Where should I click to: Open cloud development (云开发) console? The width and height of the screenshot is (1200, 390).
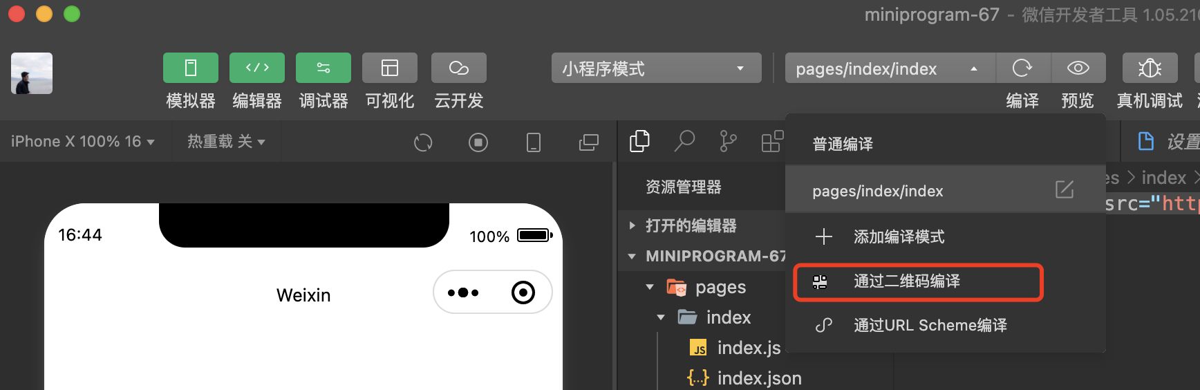point(459,68)
